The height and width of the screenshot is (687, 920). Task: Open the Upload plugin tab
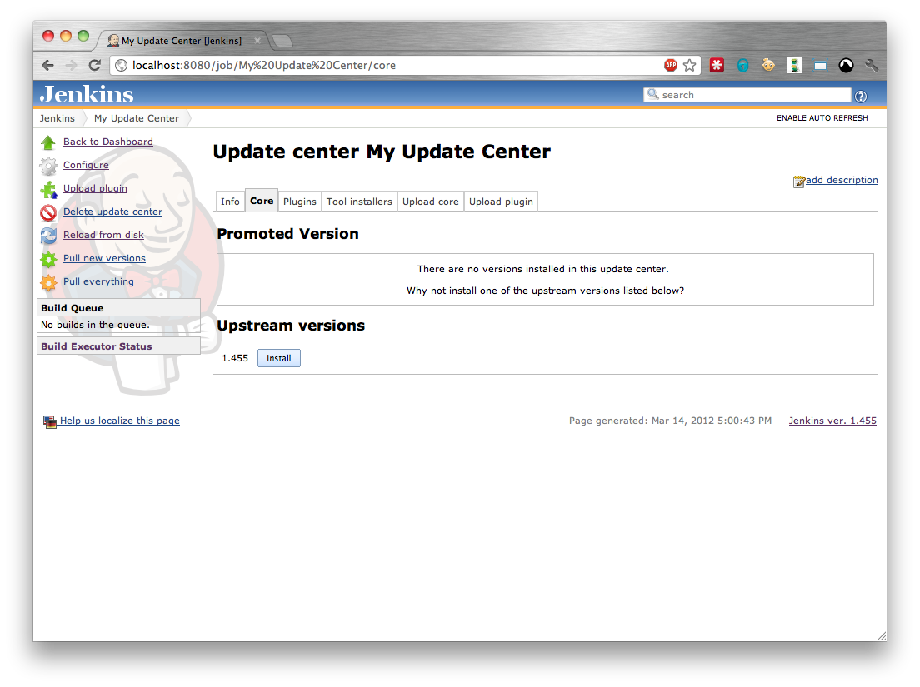point(501,201)
